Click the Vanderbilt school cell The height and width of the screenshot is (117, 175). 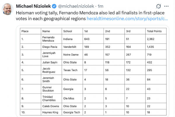tap(70, 46)
